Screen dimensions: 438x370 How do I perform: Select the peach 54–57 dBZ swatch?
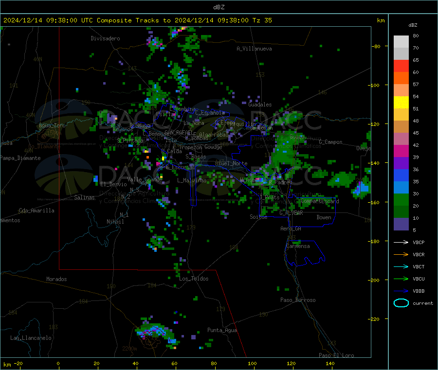pos(401,90)
